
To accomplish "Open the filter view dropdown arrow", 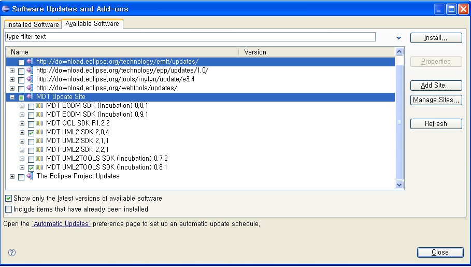I will (398, 38).
